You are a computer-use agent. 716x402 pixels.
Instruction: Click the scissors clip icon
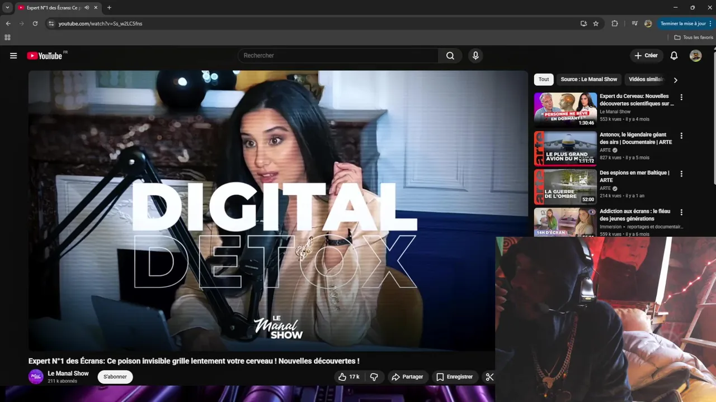point(488,377)
